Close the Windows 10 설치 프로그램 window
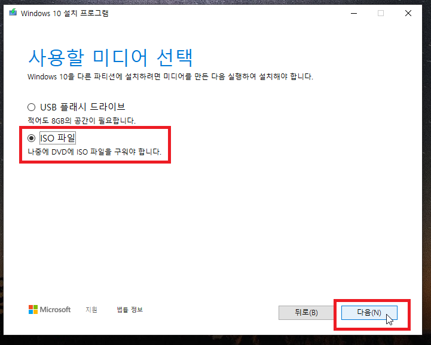431x345 pixels. (x=408, y=13)
